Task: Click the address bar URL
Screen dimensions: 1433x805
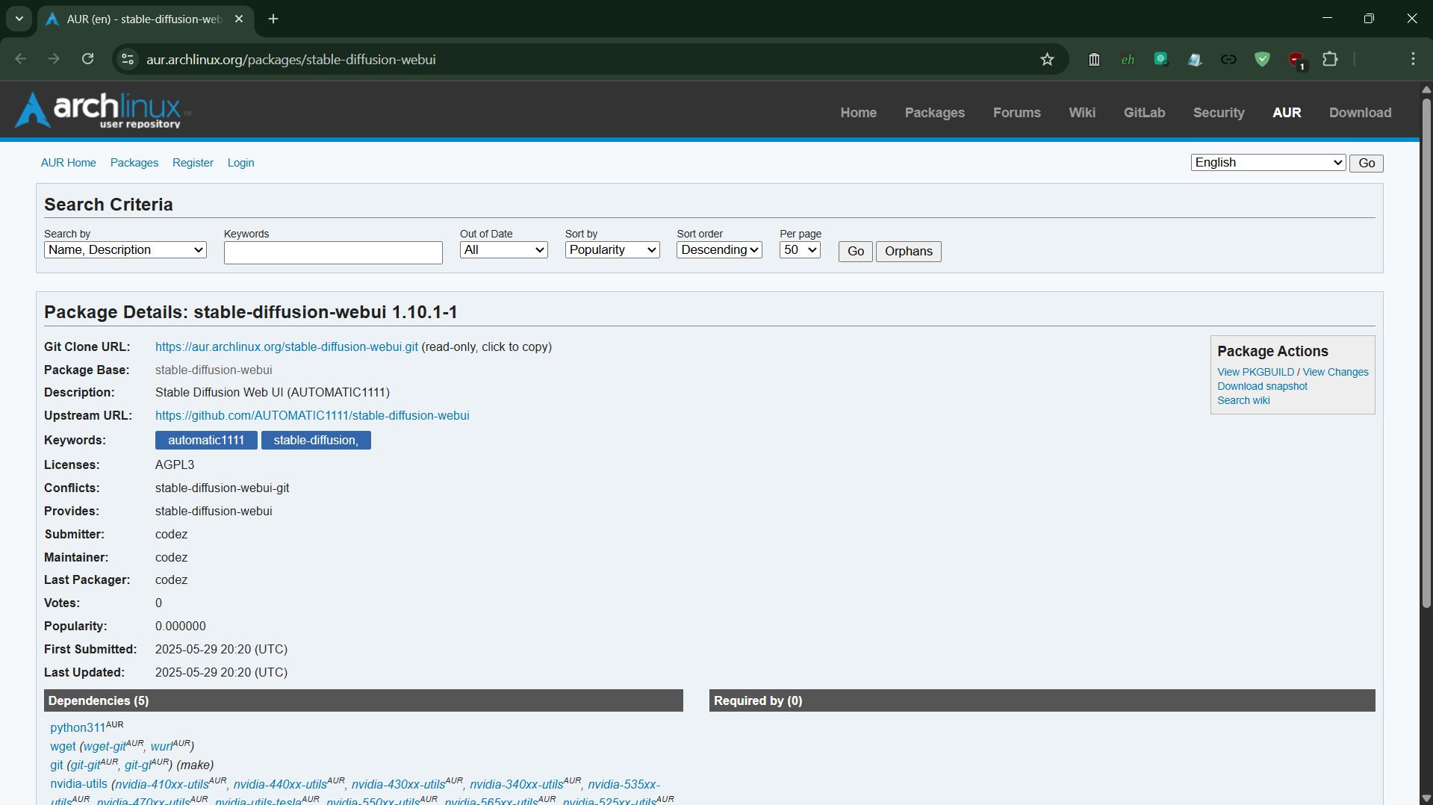Action: click(x=291, y=59)
